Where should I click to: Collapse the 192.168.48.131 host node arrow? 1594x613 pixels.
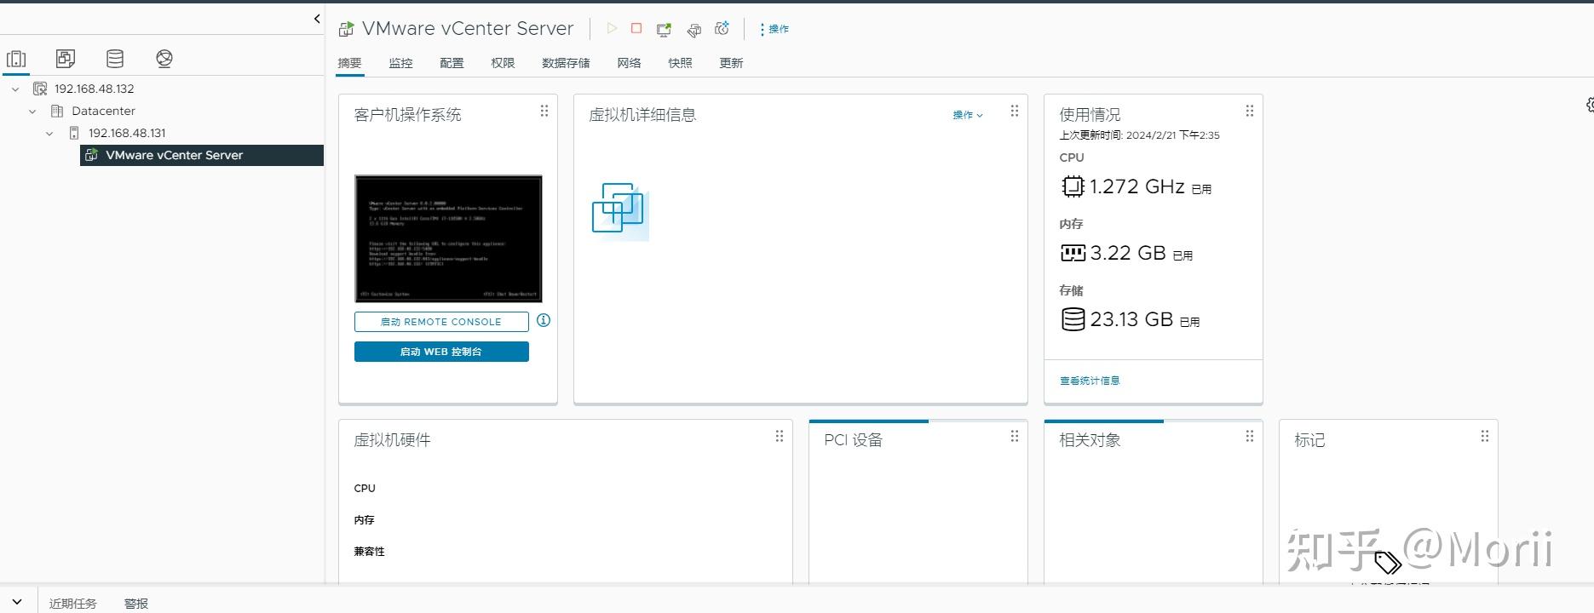pos(49,133)
